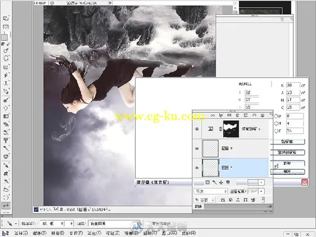Select the Path Selection arrow tool
The height and width of the screenshot is (237, 316).
pos(6,75)
